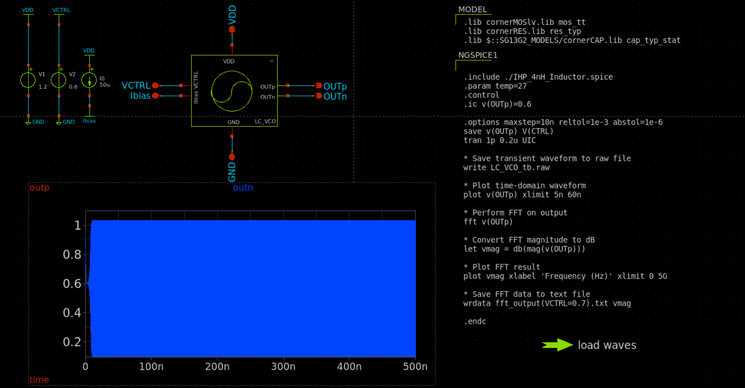Click the plot vmag xlabel line
Screen dimensions: 745x388
point(565,276)
